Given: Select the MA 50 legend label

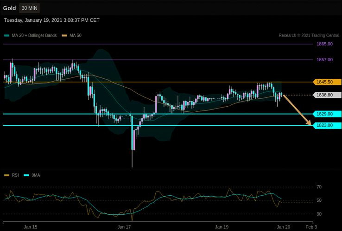Looking at the screenshot, I should tap(76, 35).
